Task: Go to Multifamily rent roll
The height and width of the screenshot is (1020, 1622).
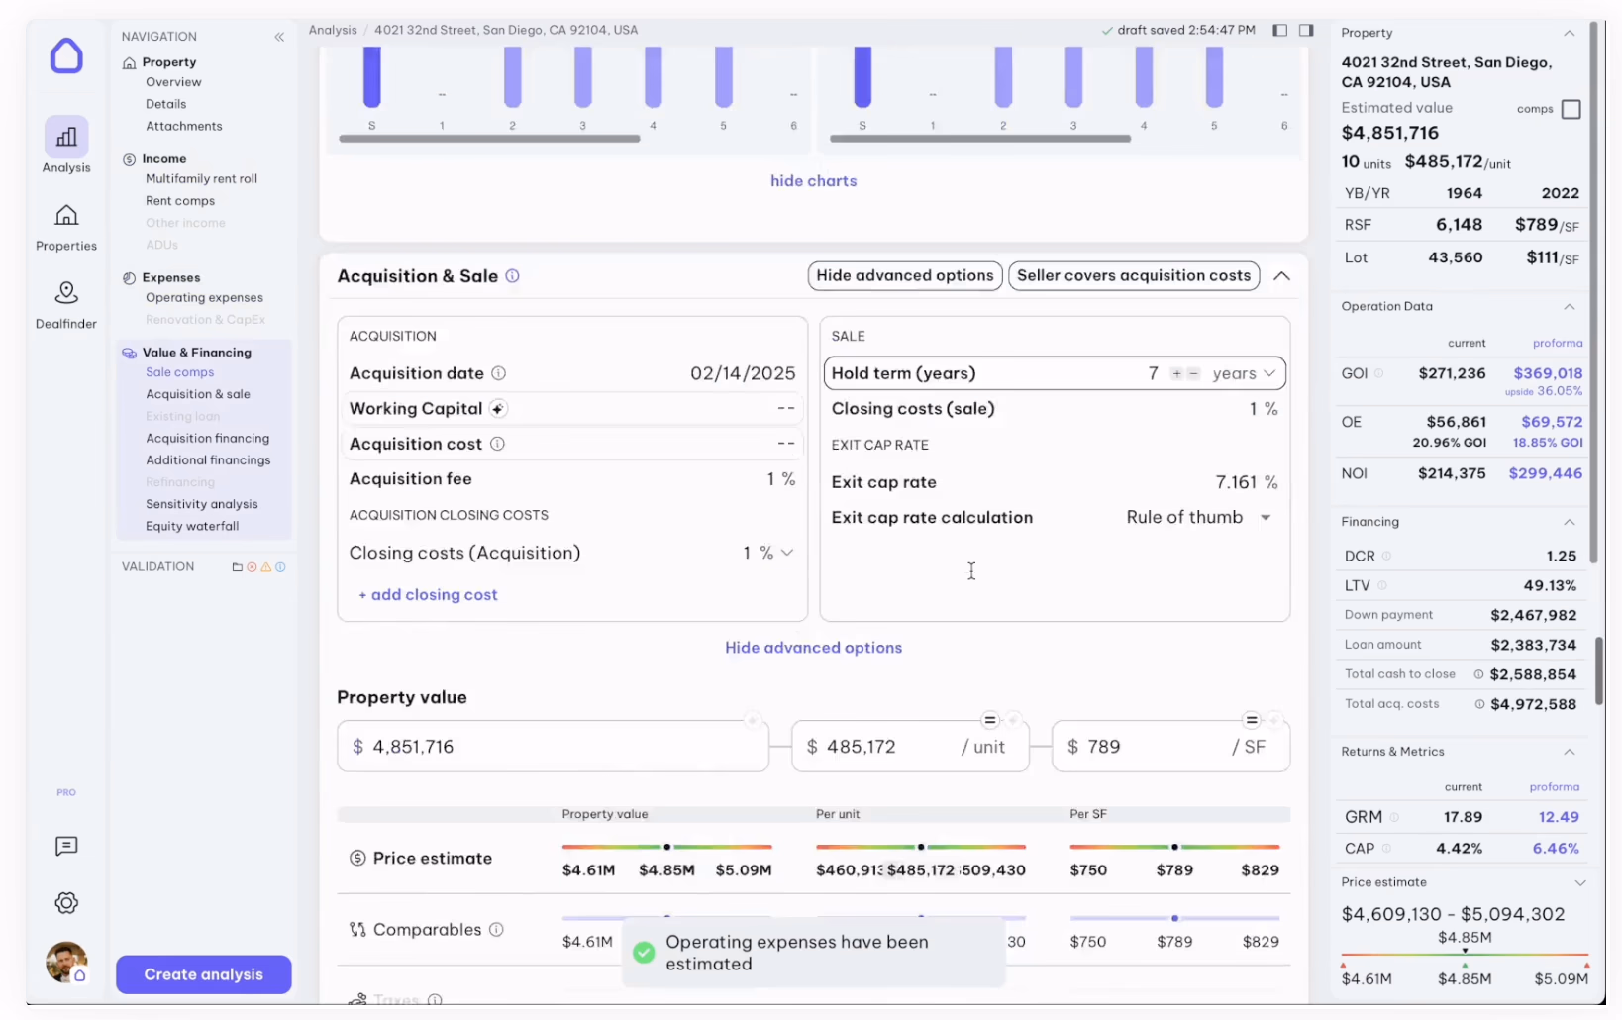Action: point(201,179)
